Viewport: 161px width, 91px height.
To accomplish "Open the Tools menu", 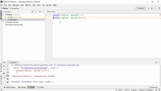I will (x=38, y=5).
